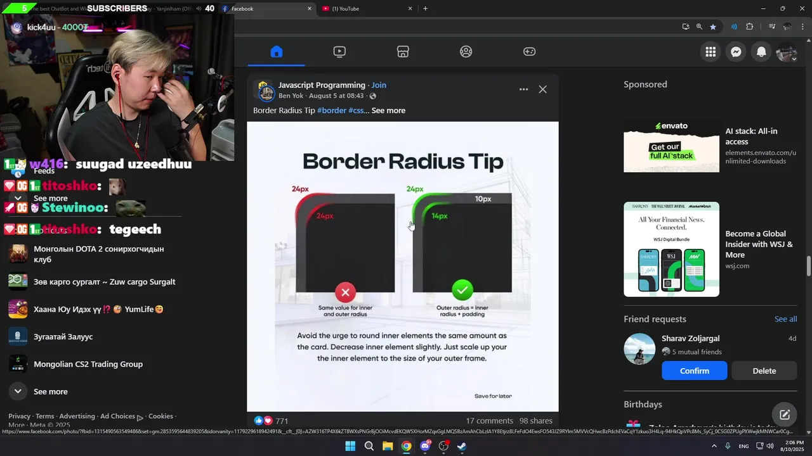Open the ENG language indicator
This screenshot has width=812, height=456.
tap(743, 446)
